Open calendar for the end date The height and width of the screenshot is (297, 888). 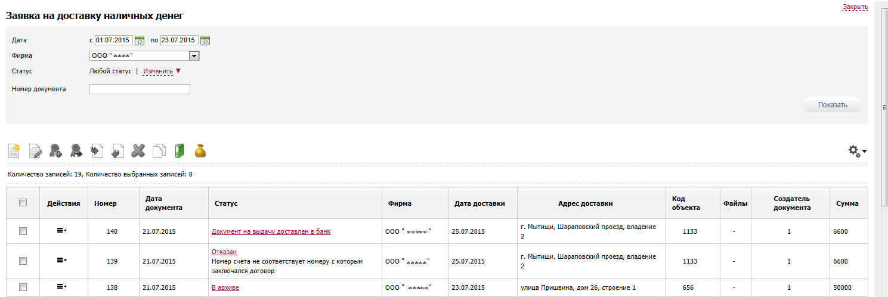205,41
